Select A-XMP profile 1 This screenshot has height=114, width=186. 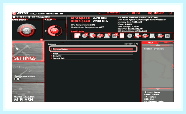[64, 31]
